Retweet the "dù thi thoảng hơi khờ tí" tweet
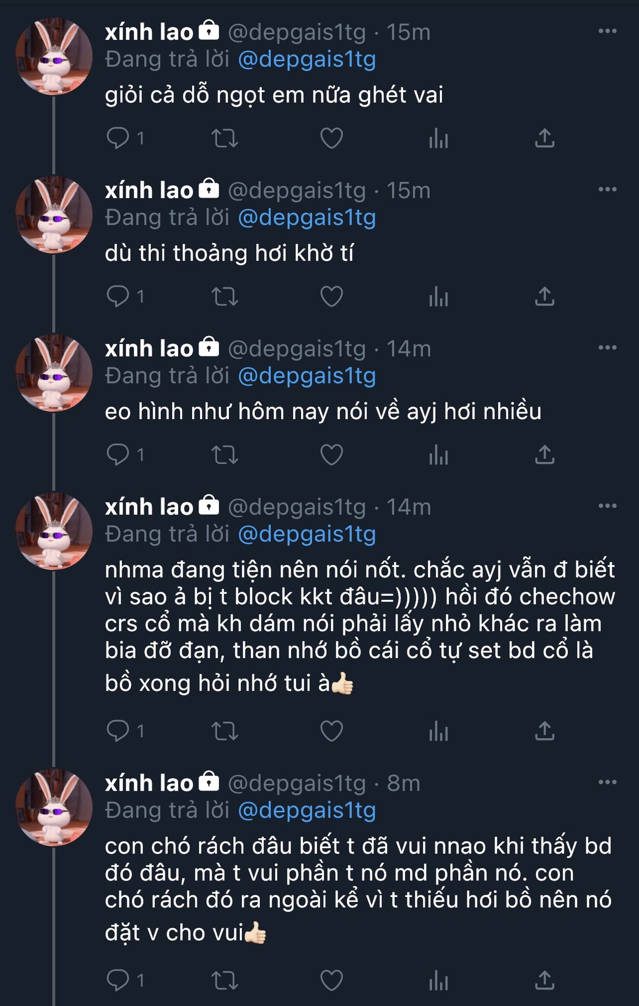Screen dimensions: 639x1006 point(225,297)
